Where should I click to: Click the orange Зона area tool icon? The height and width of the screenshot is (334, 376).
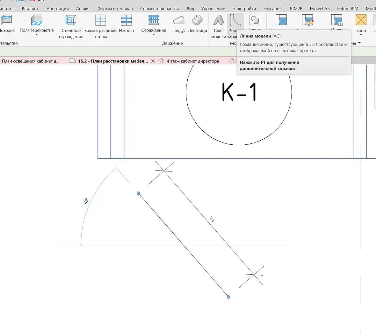tap(361, 20)
